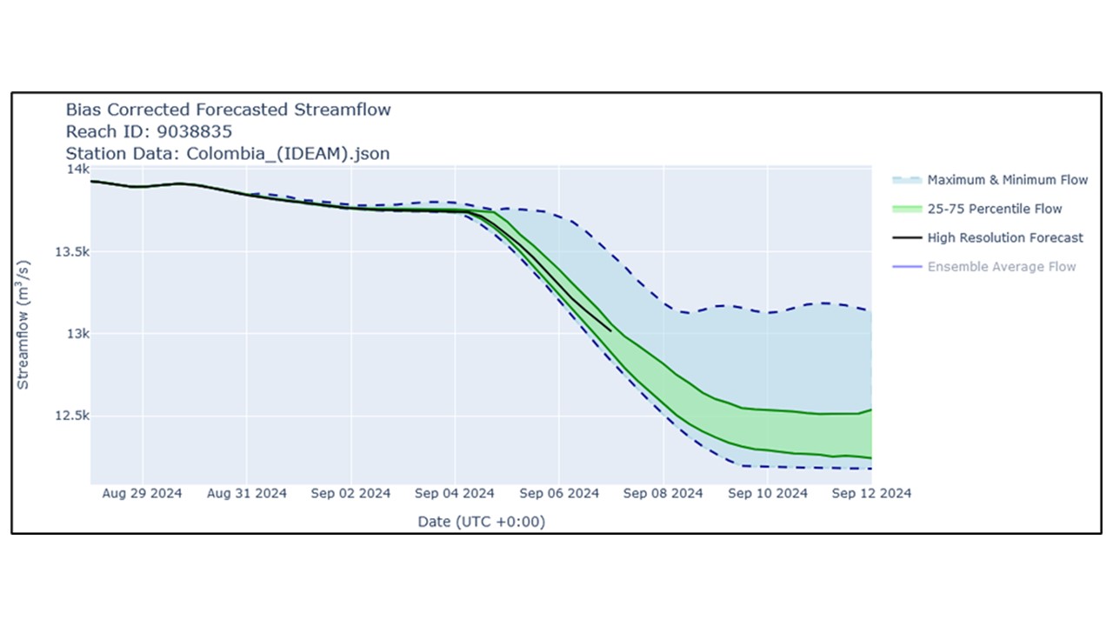Click the '13k' y-axis tick label
The image size is (1113, 626).
point(78,334)
